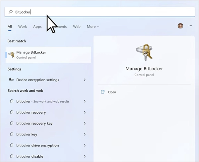This screenshot has height=162, width=199.
Task: Switch to the Apps tab
Action: [37, 27]
